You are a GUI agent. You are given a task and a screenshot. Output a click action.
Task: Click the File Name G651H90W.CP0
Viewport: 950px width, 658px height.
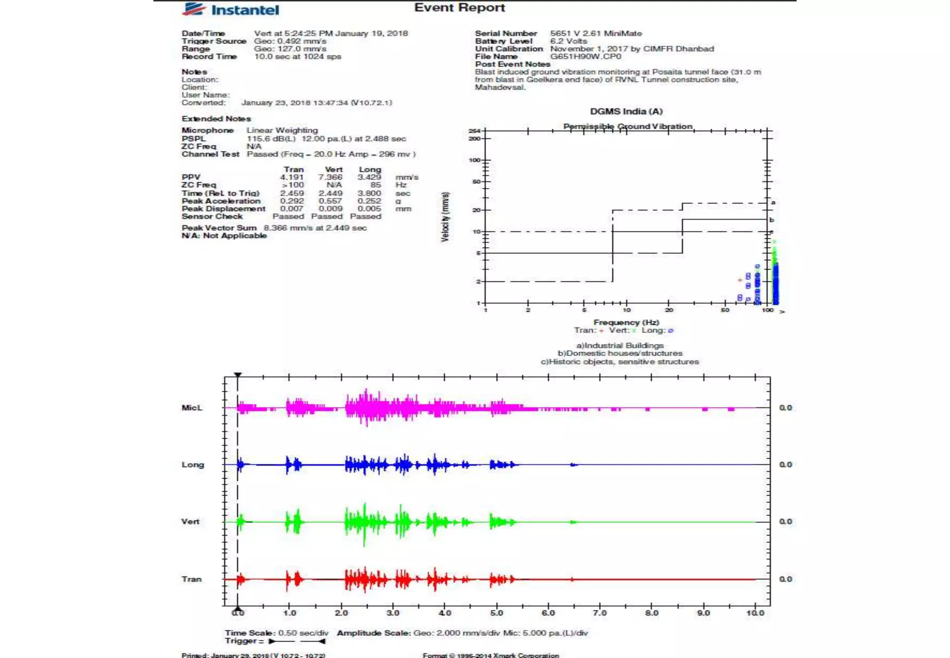[586, 57]
